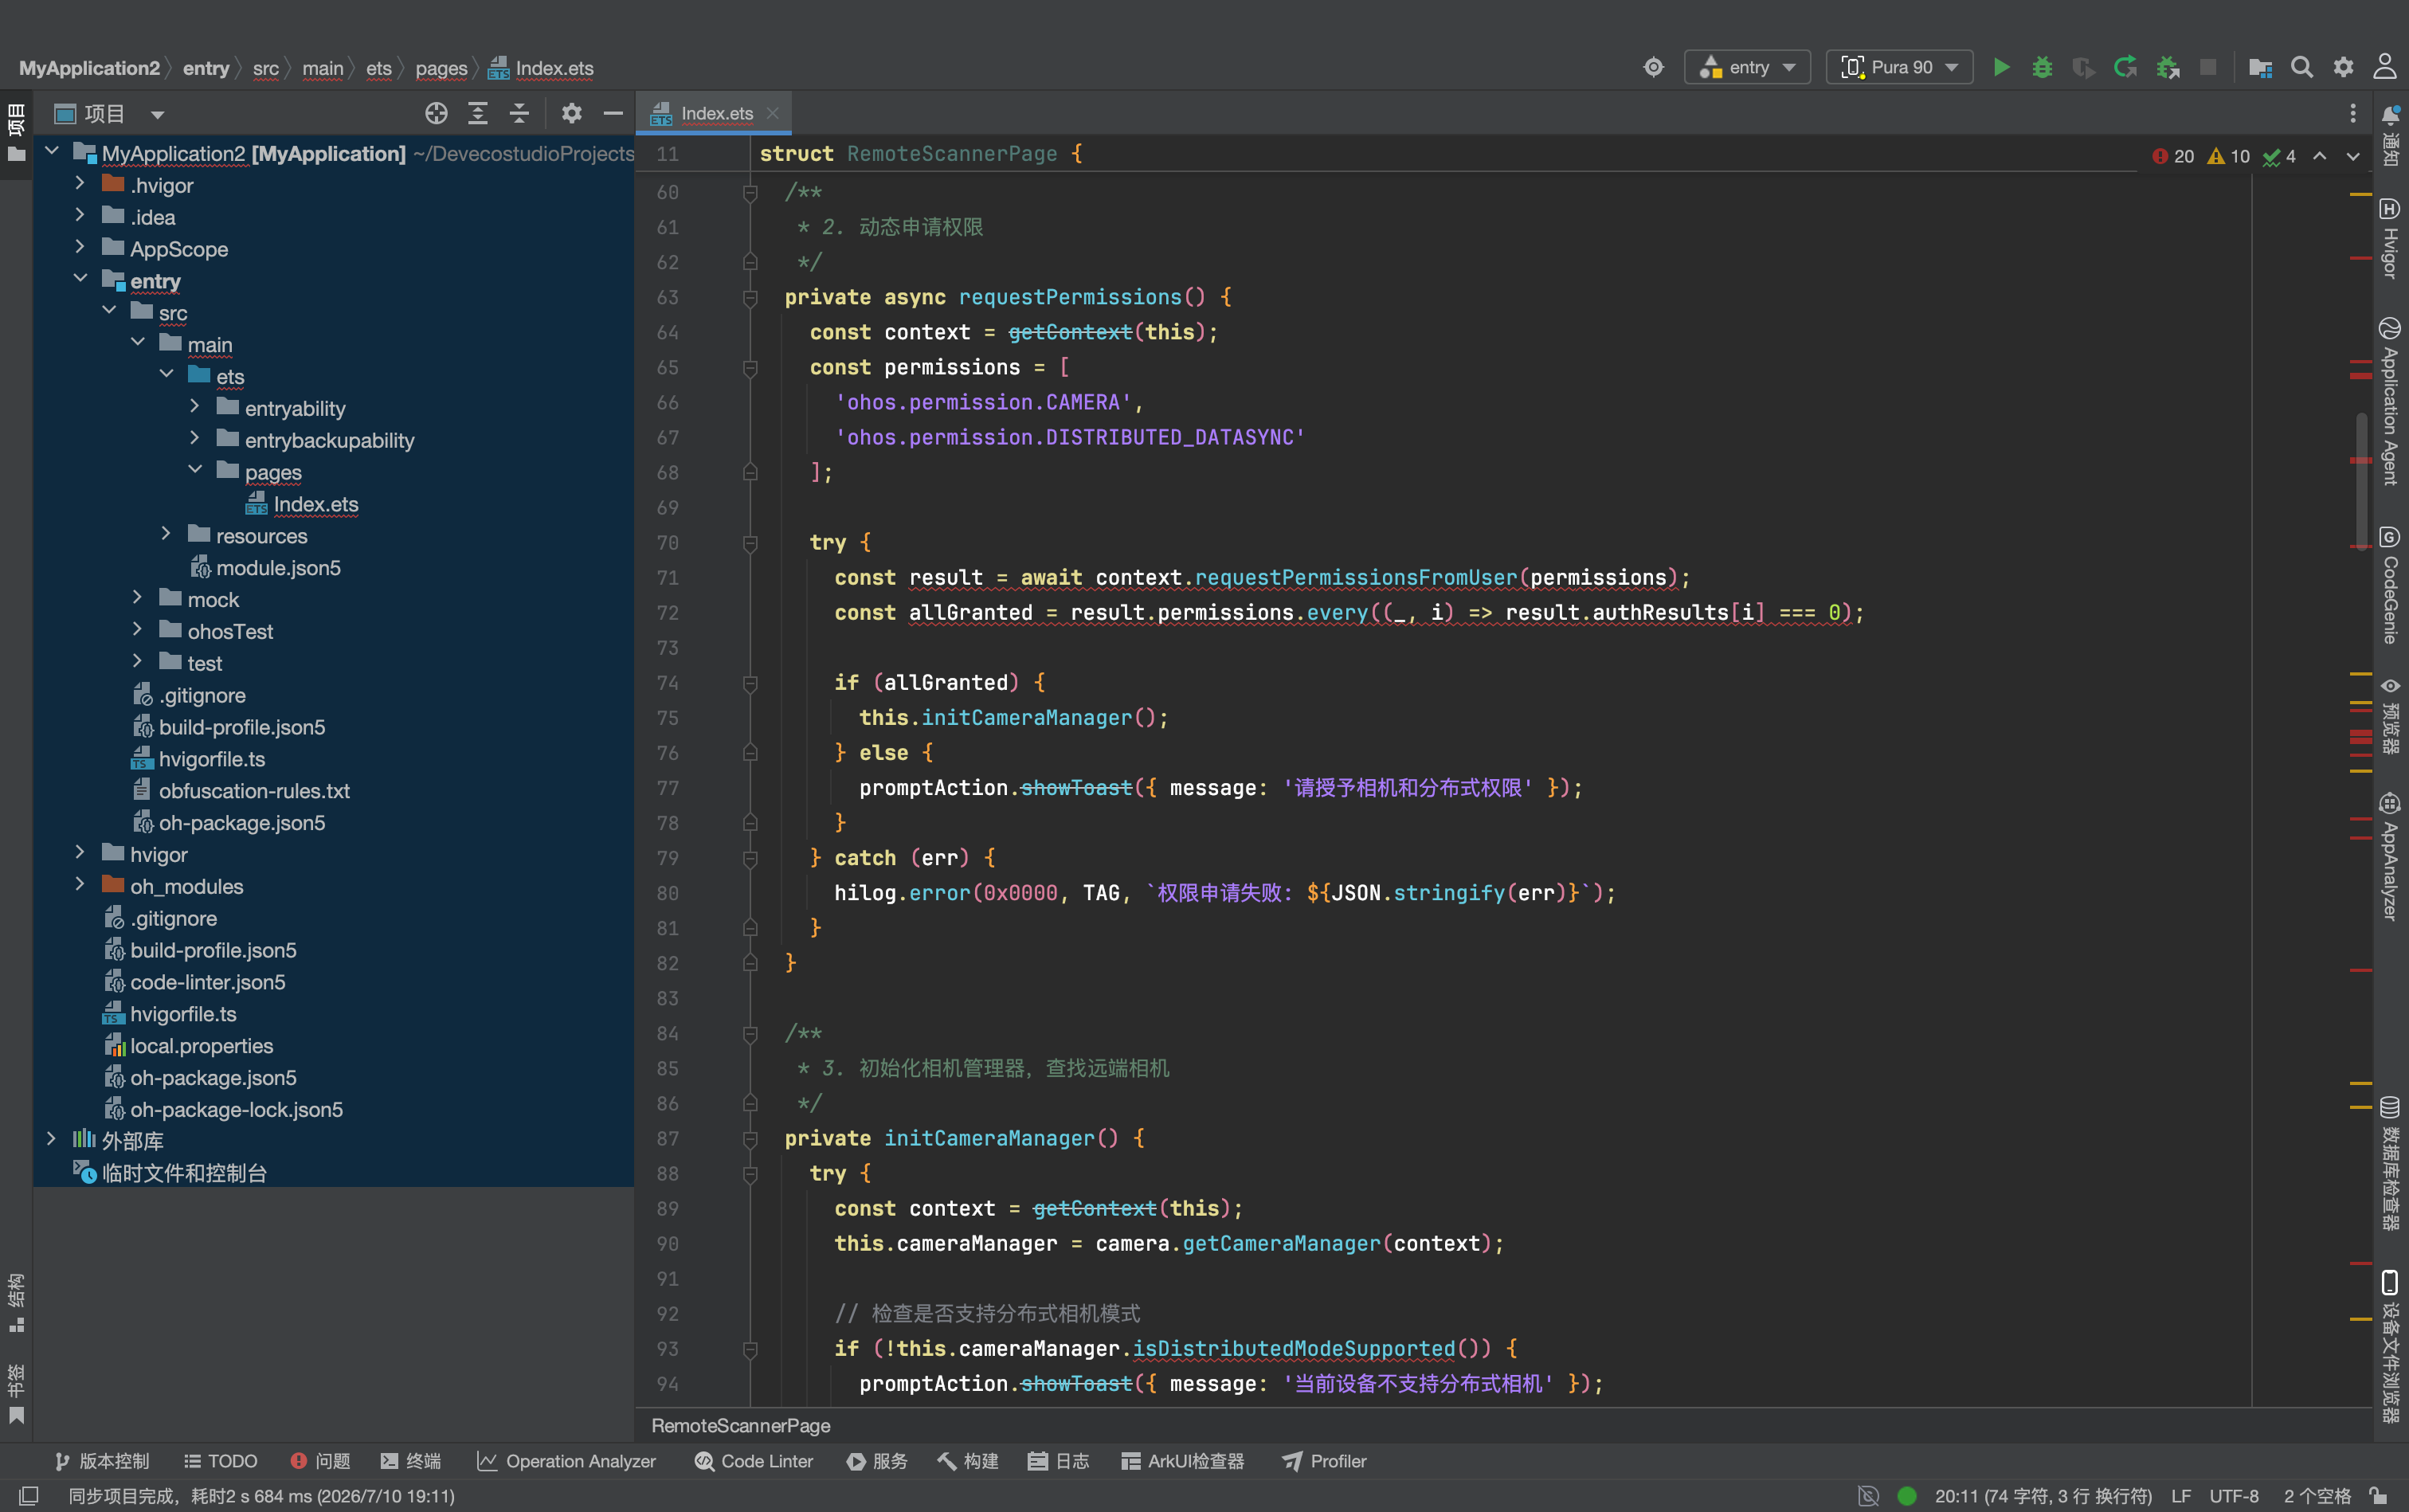Run the entry app with green play icon
Image resolution: width=2409 pixels, height=1512 pixels.
(2001, 67)
